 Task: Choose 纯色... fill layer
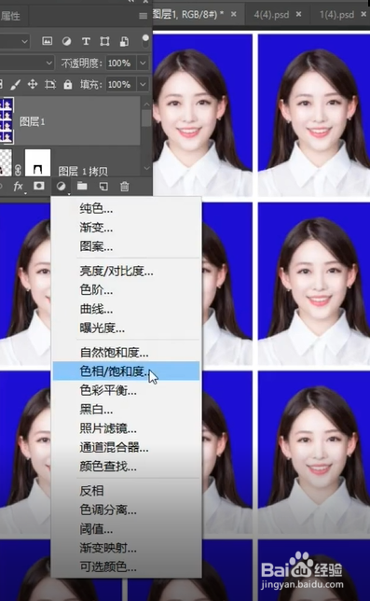126,208
